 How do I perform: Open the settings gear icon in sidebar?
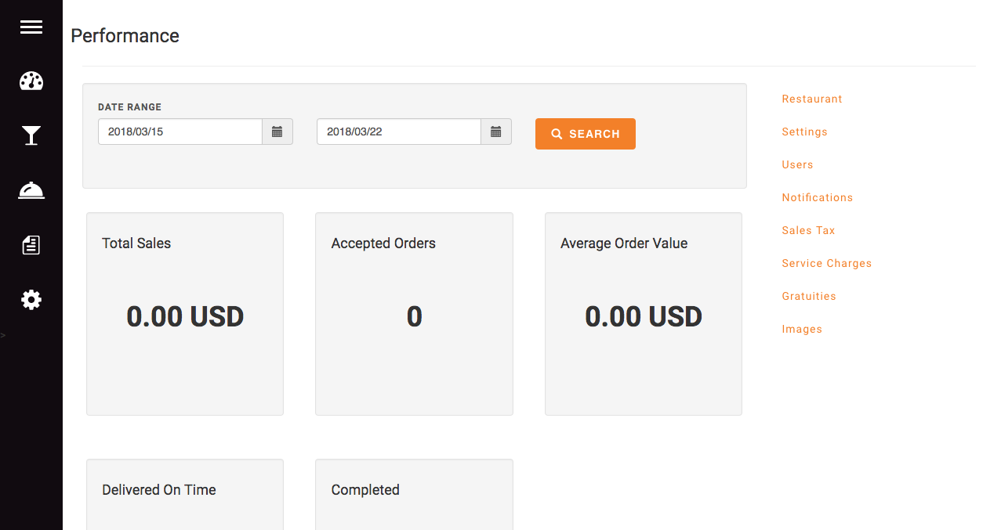pyautogui.click(x=31, y=300)
